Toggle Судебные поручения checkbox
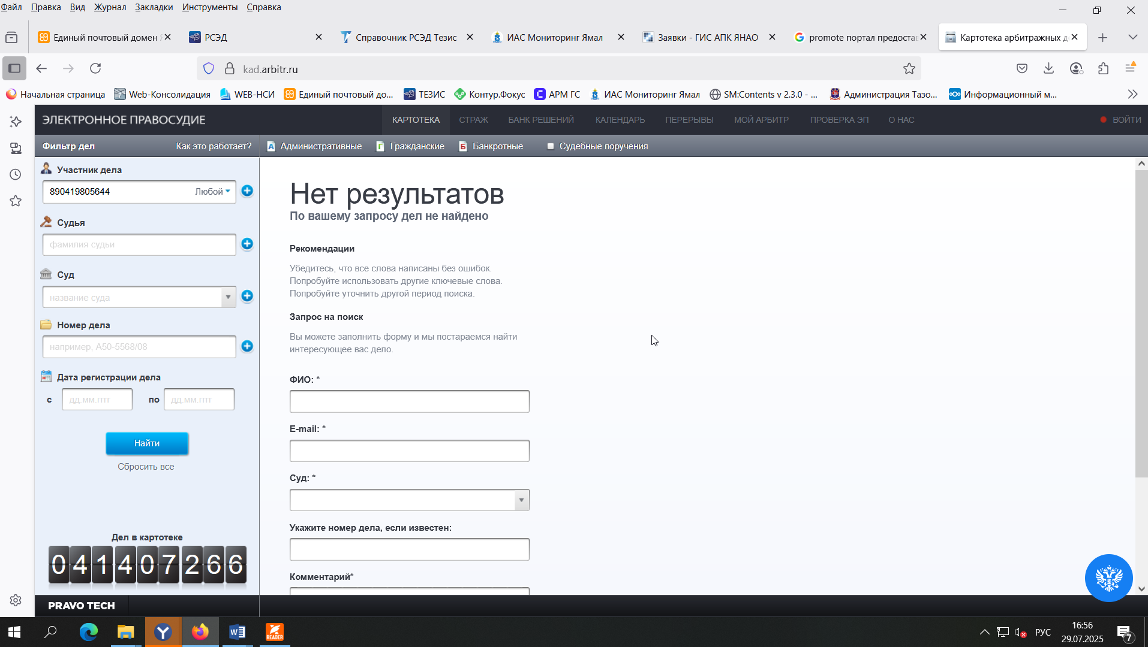 click(x=550, y=146)
